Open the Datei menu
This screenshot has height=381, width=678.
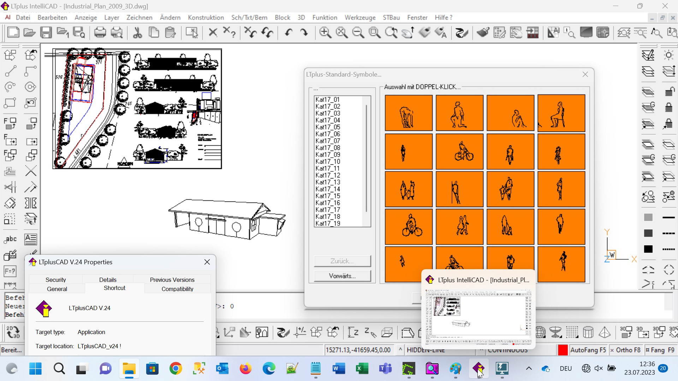click(x=23, y=17)
